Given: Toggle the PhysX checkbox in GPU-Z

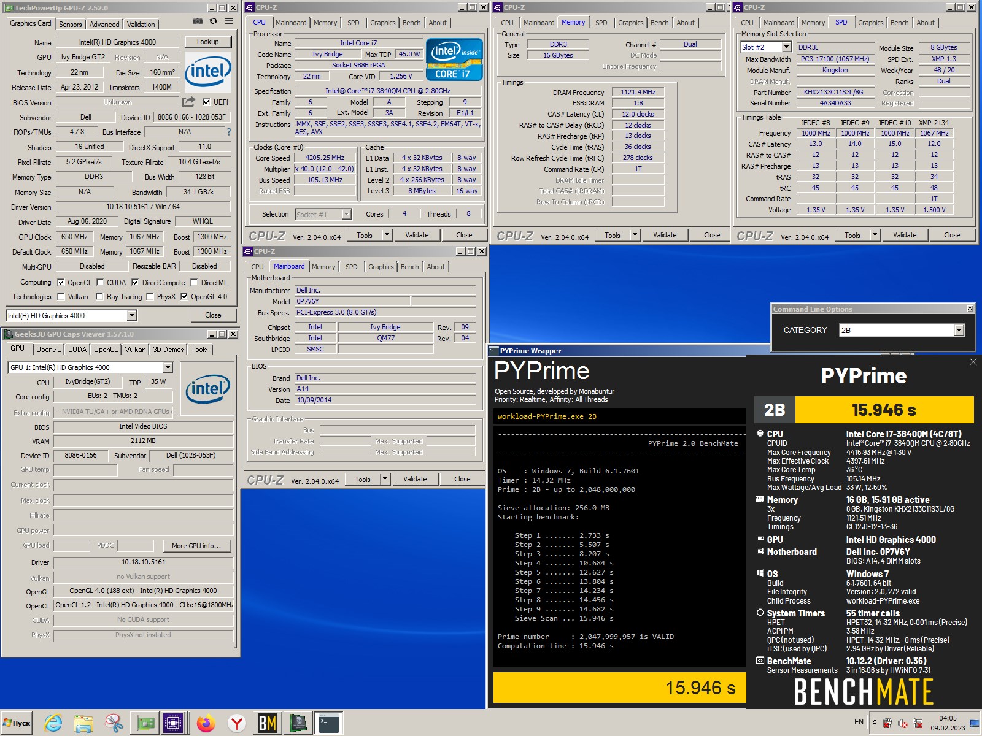Looking at the screenshot, I should (x=149, y=297).
